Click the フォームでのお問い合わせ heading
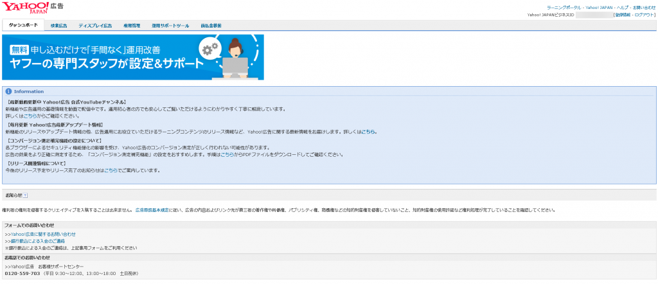Image resolution: width=658 pixels, height=284 pixels. coord(29,226)
